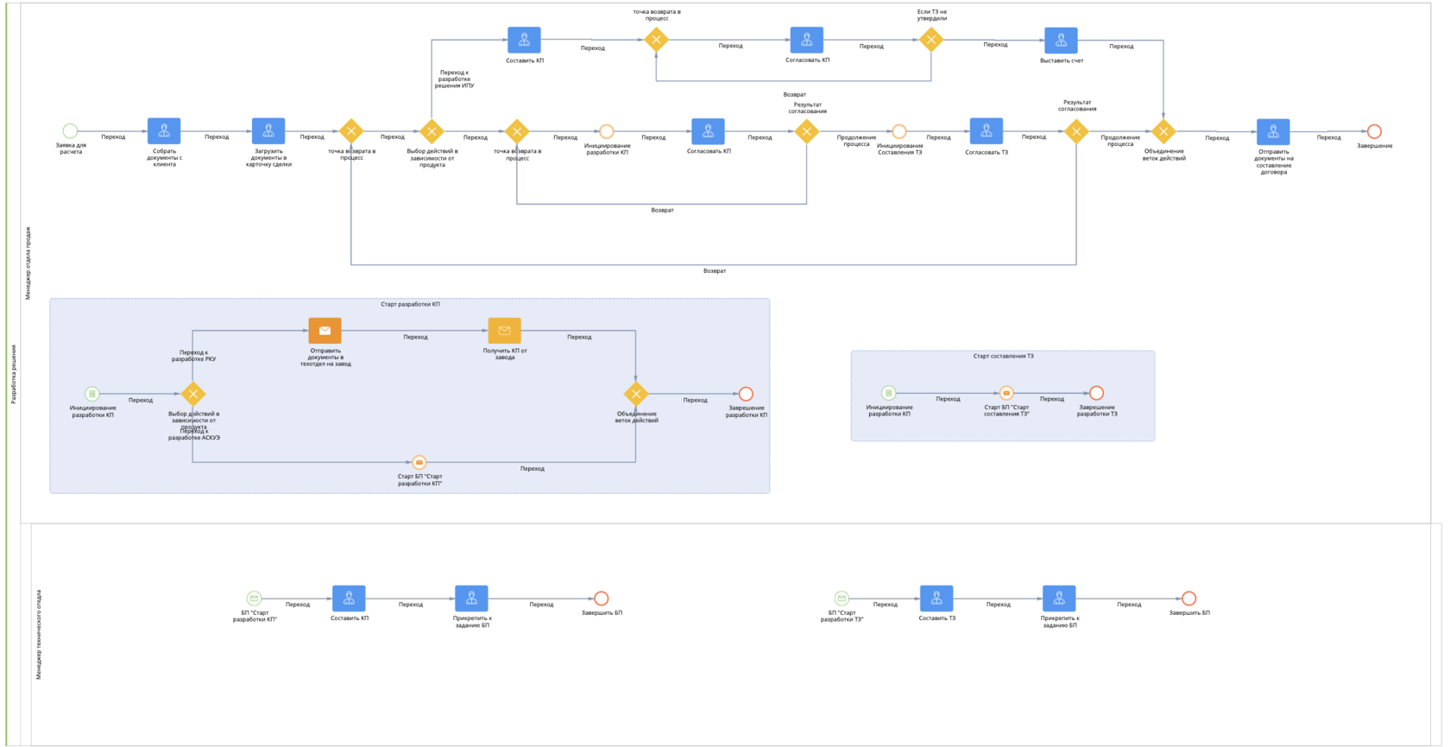The height and width of the screenshot is (747, 1450).
Task: Click the 'Заявка для расчета' start event
Action: (x=70, y=131)
